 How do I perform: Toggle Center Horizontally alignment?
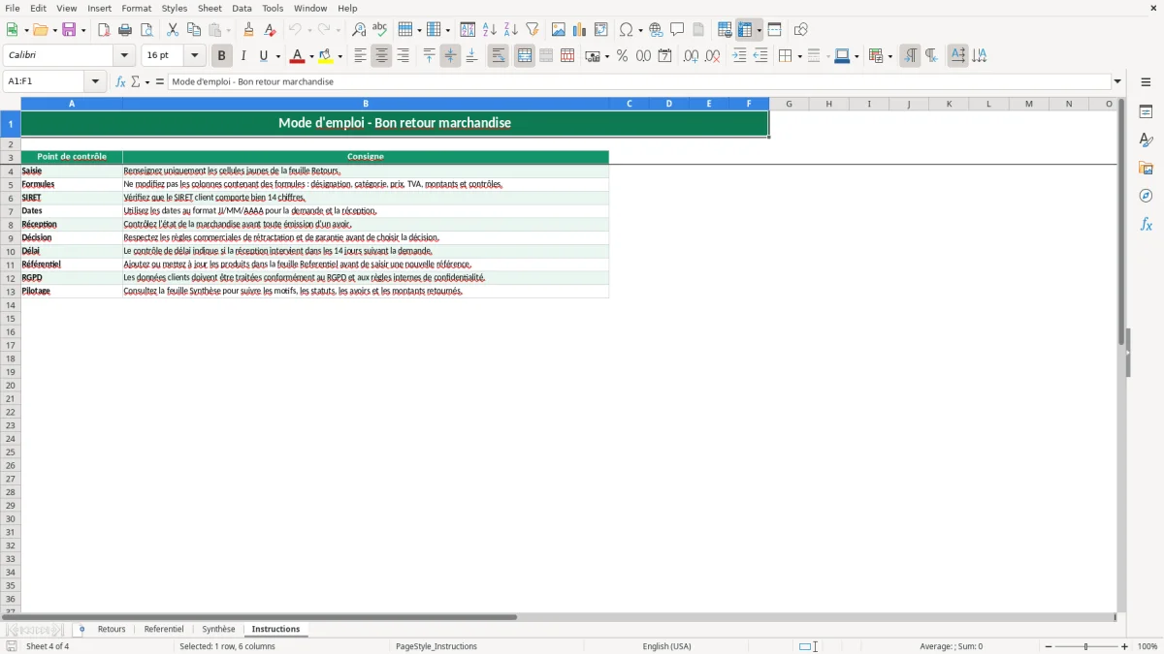tap(381, 56)
